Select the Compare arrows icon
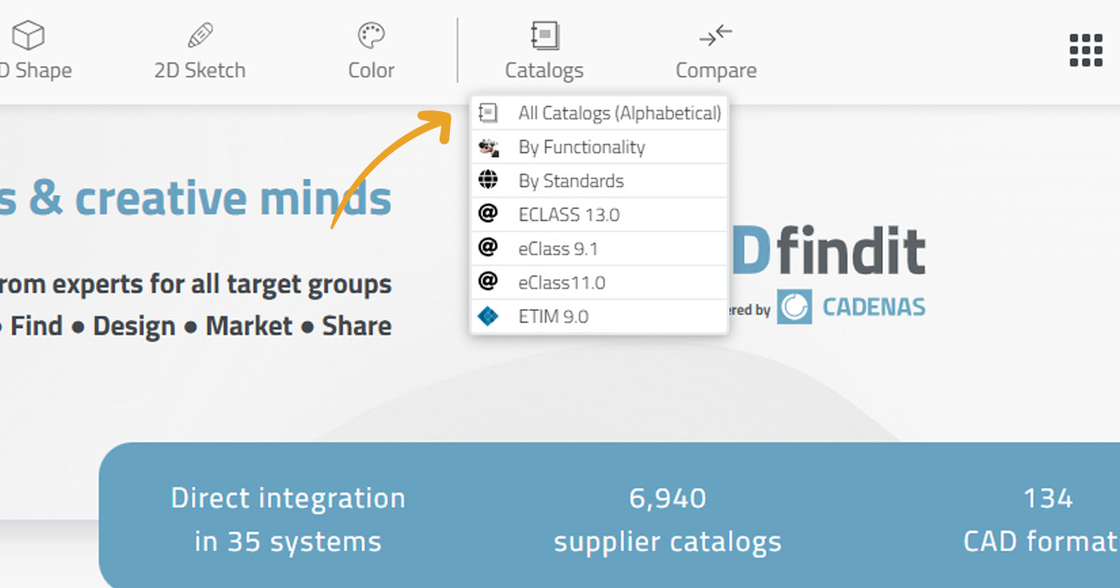 click(x=716, y=36)
